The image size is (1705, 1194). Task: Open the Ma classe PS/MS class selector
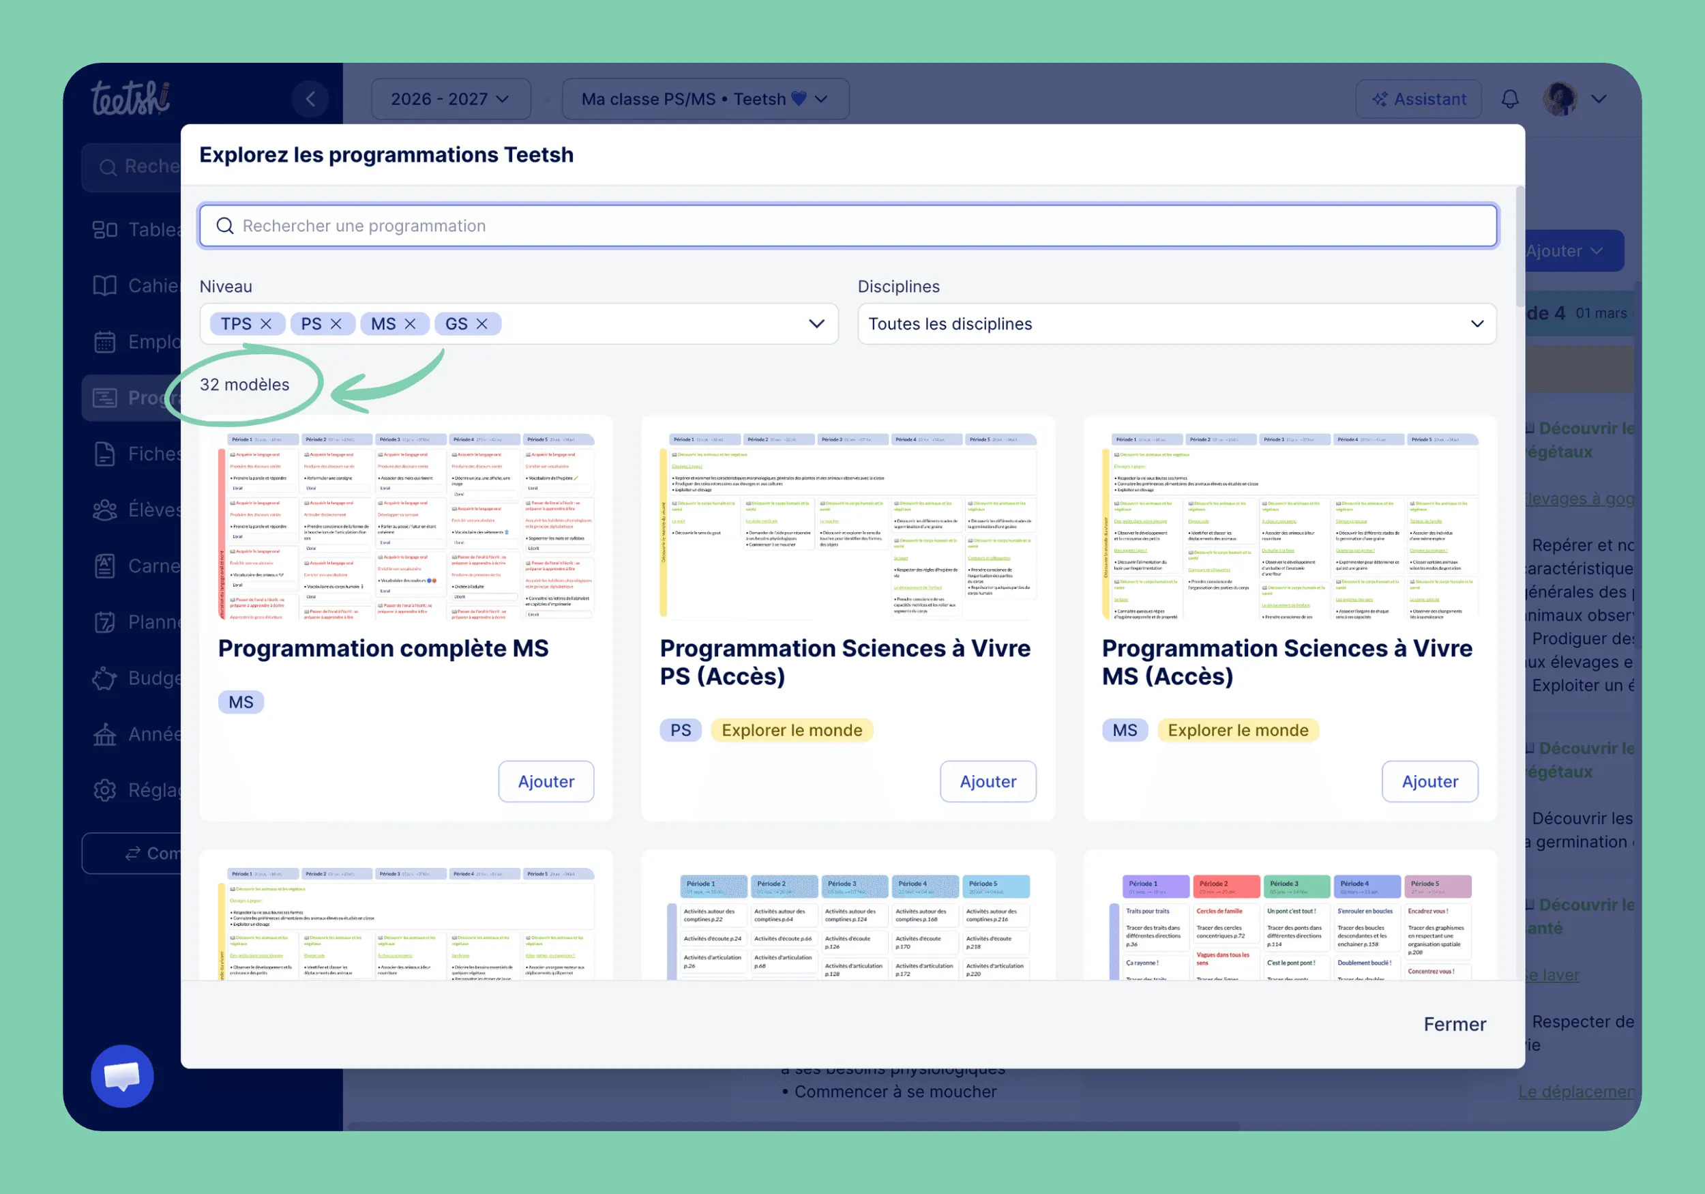pos(705,99)
